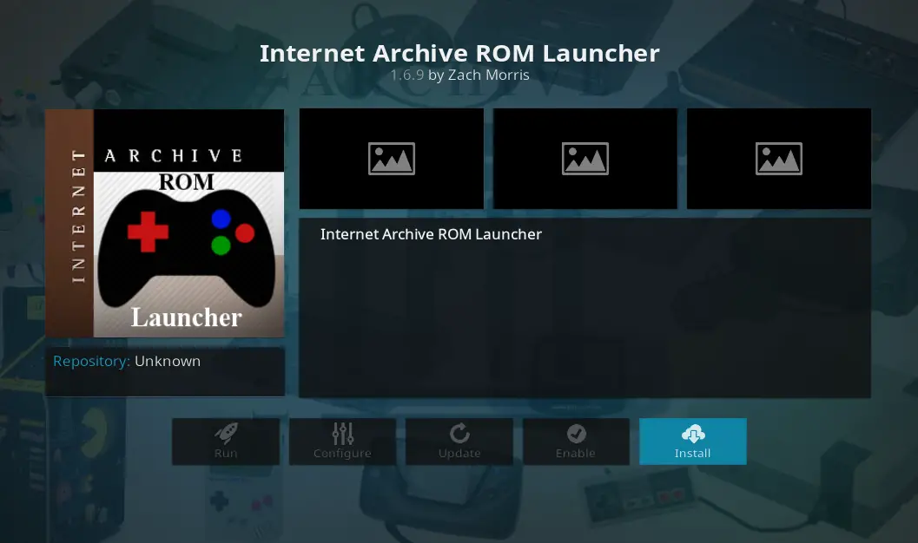Install the Internet Archive ROM Launcher addon
The height and width of the screenshot is (543, 918).
[692, 442]
